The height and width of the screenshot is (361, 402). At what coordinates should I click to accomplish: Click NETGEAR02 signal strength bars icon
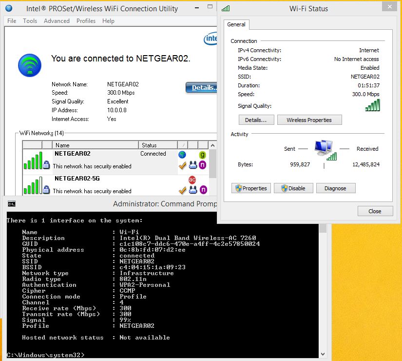click(x=33, y=160)
